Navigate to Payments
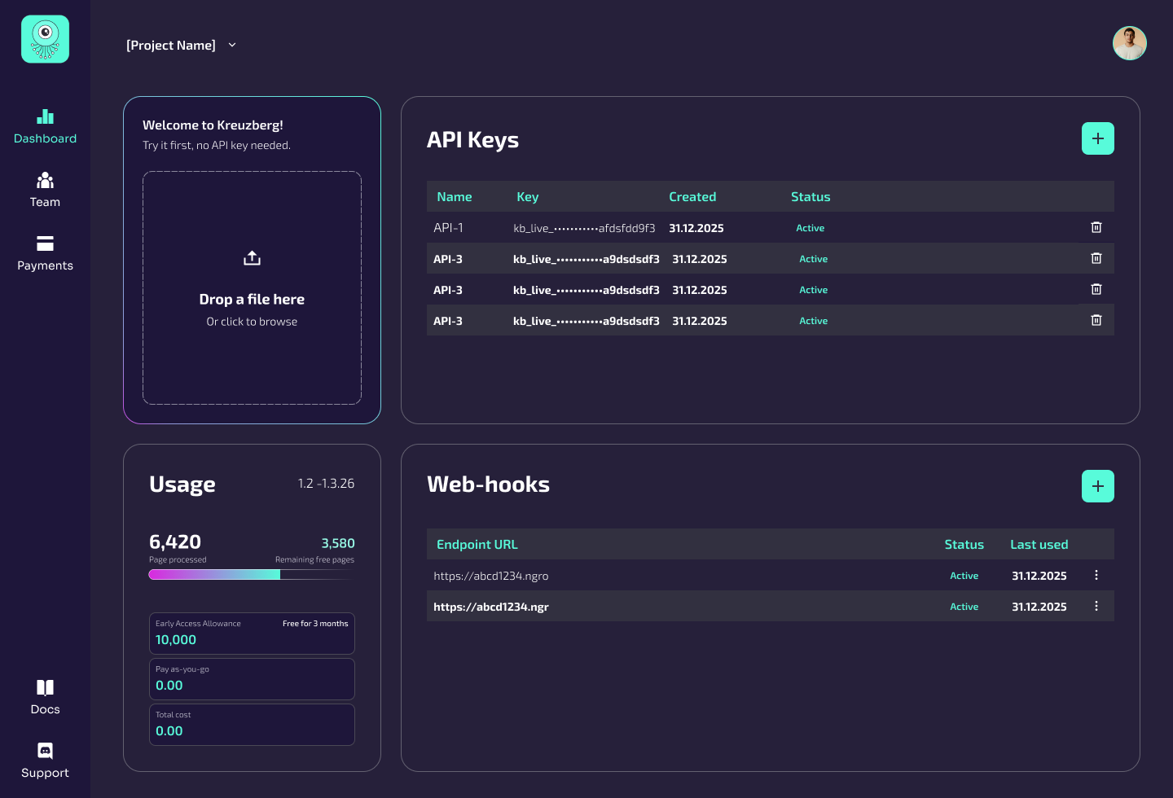1173x798 pixels. point(45,253)
